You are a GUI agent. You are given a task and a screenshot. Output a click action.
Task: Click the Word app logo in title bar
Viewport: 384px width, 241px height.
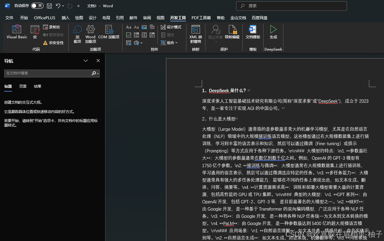click(x=7, y=6)
